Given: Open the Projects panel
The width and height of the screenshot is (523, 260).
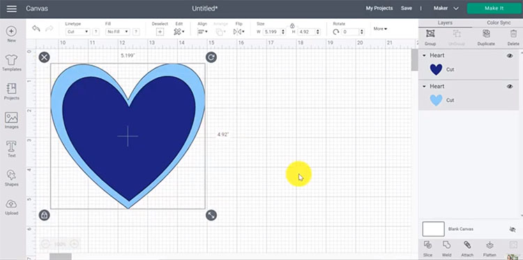Looking at the screenshot, I should click(x=12, y=92).
